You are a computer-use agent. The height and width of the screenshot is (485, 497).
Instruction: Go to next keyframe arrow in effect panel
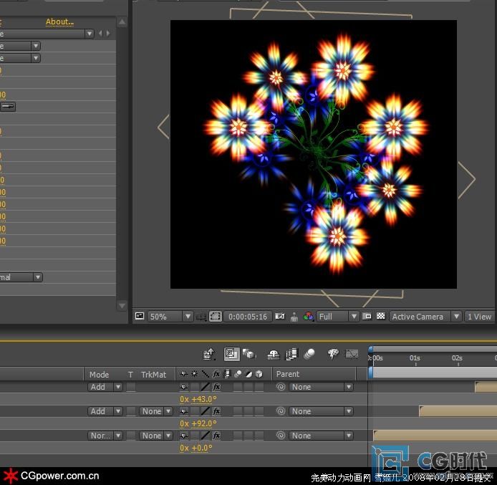pyautogui.click(x=108, y=33)
